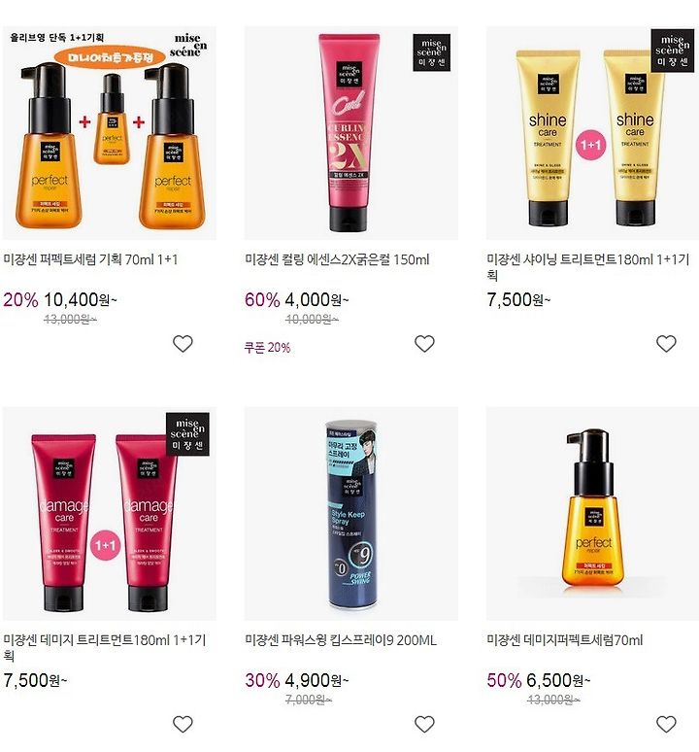Screen dimensions: 699x752
Task: Click the 쿠폰 20% coupon label
Action: tap(267, 347)
